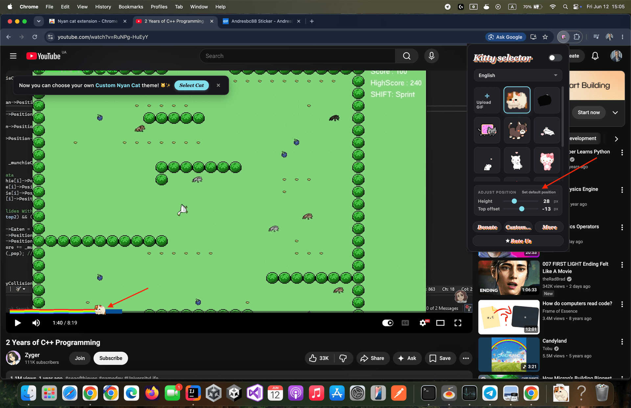Click Select Cat in the banner
Screen dimensions: 631x408
pos(192,85)
